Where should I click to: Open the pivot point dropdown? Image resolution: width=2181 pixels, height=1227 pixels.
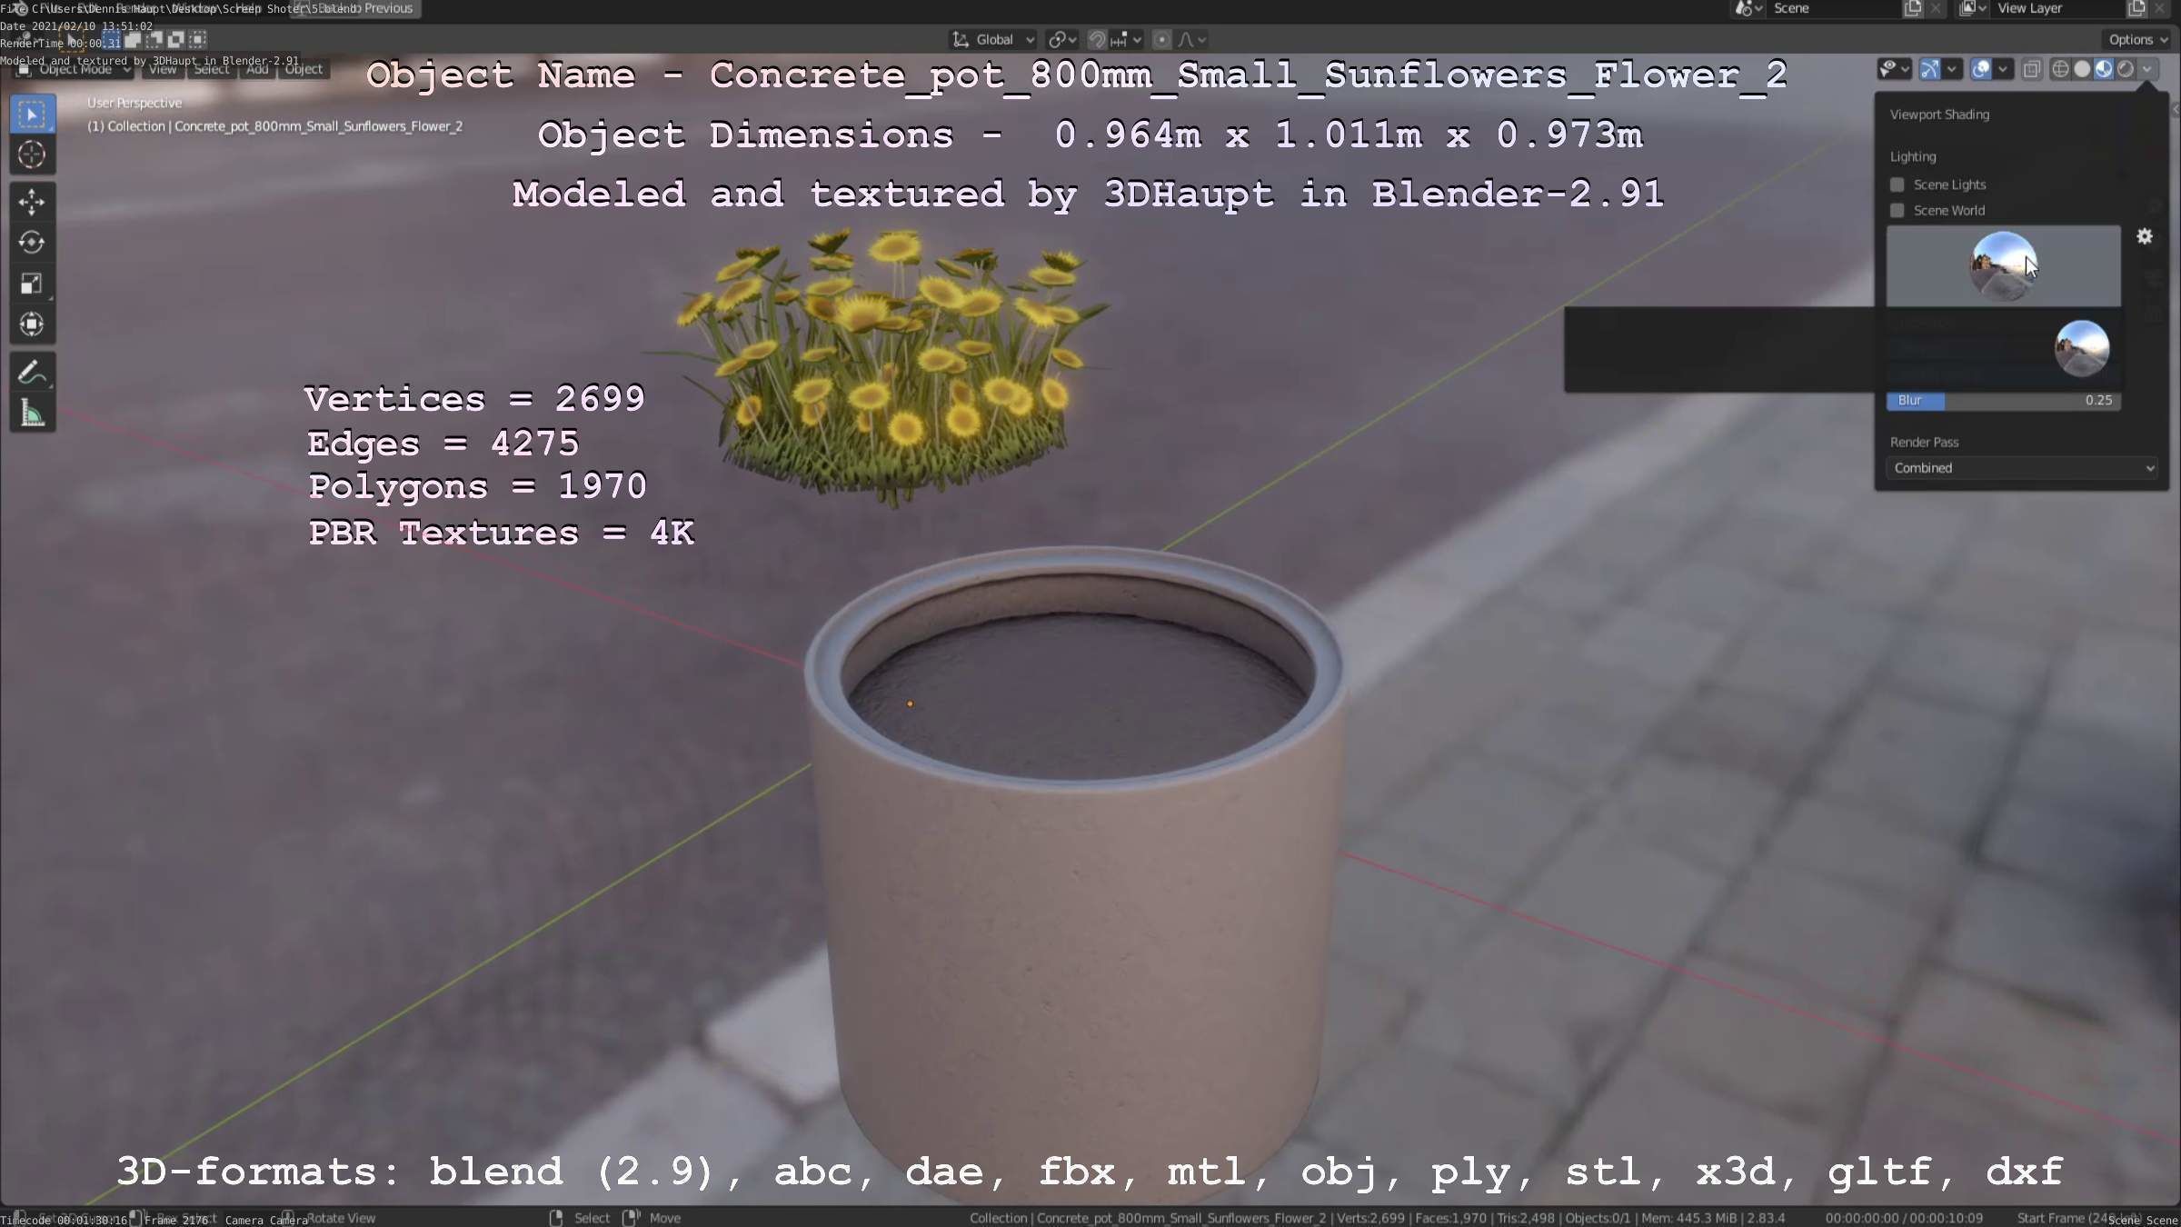(x=1061, y=40)
